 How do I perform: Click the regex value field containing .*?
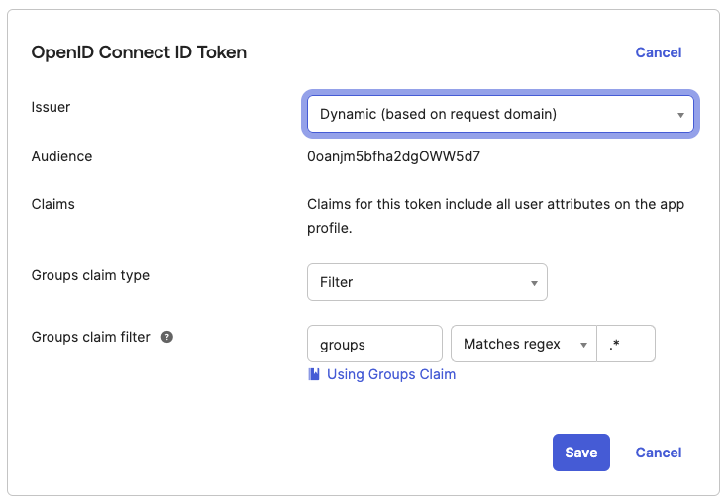[626, 344]
